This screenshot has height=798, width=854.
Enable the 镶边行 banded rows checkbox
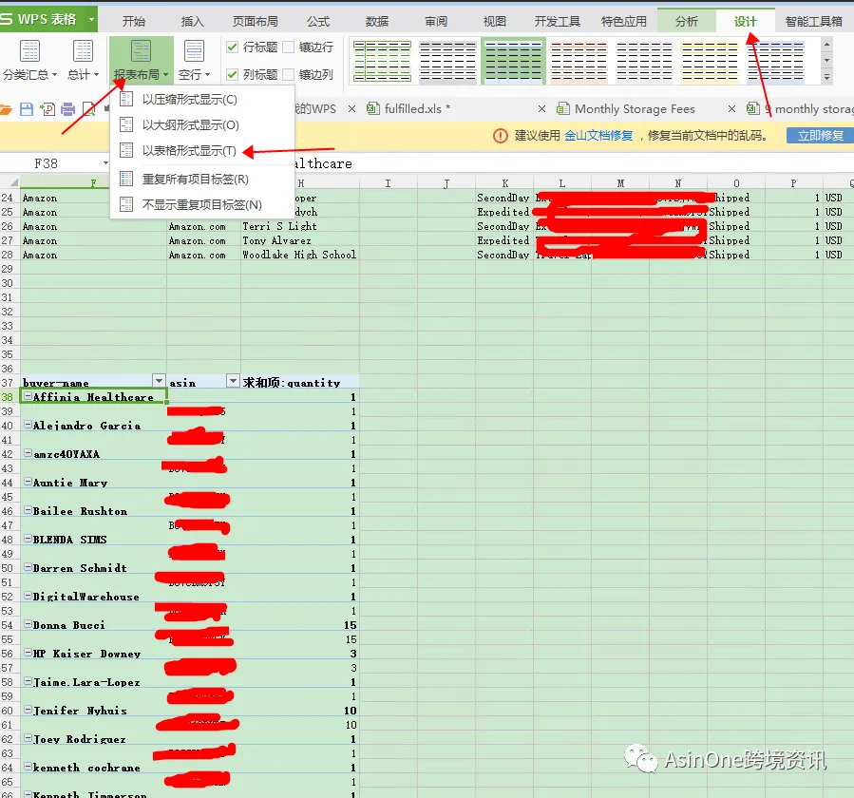coord(289,47)
